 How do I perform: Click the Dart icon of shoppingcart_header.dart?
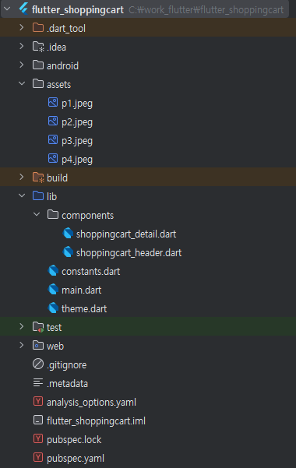(x=68, y=252)
